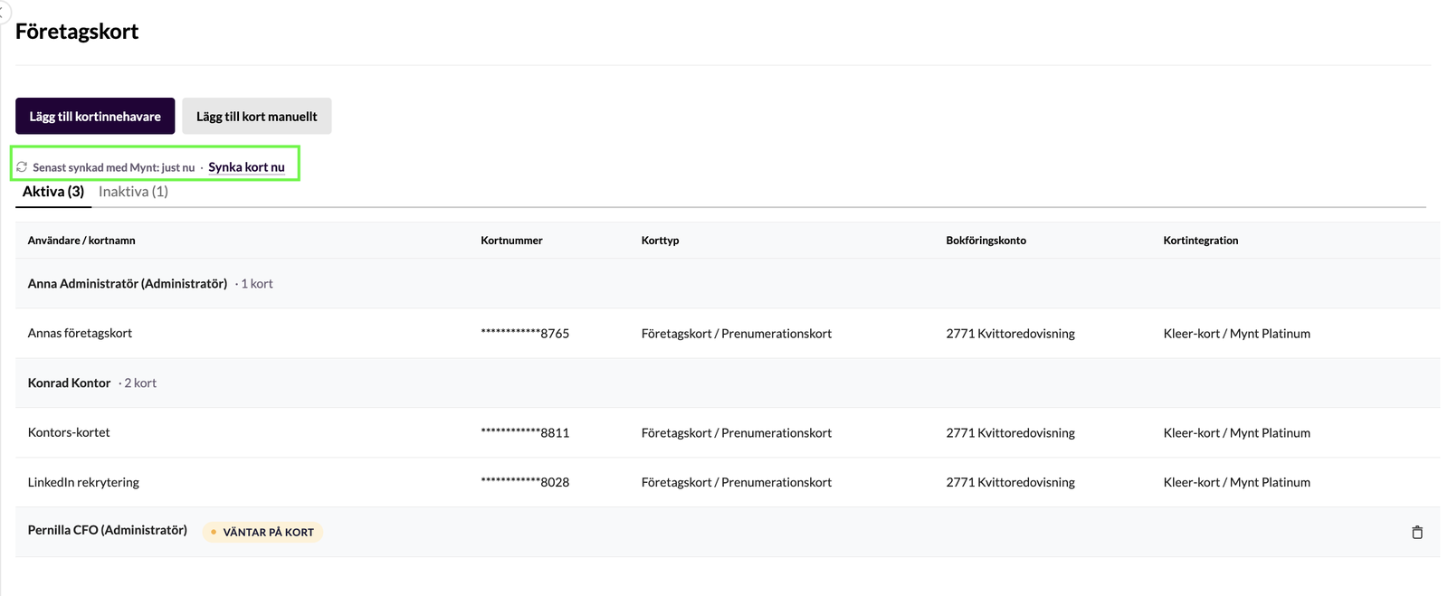
Task: Switch to the Aktiva (3) tab
Action: [53, 192]
